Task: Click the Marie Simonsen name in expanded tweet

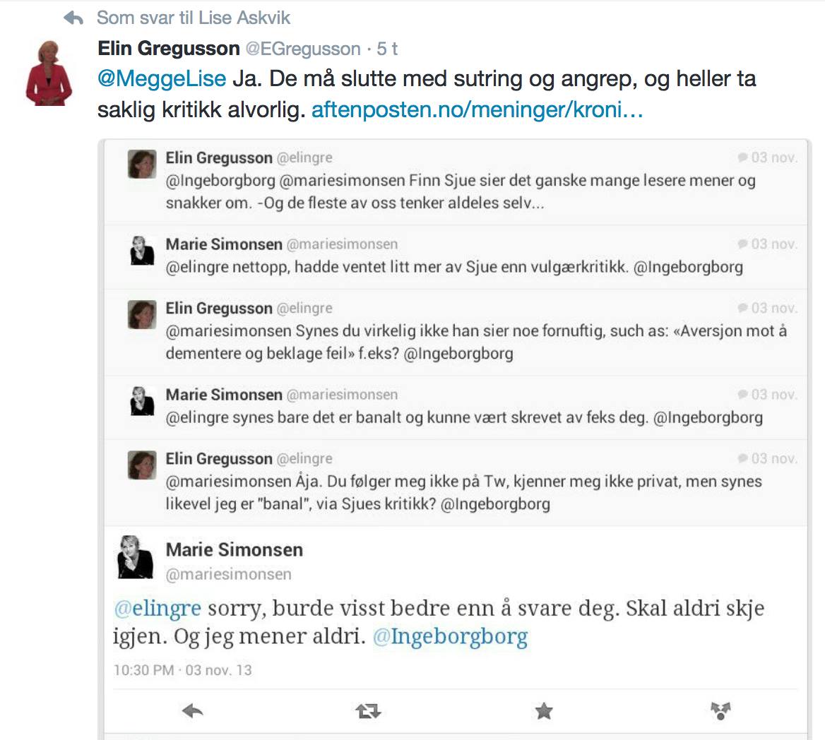Action: coord(234,549)
